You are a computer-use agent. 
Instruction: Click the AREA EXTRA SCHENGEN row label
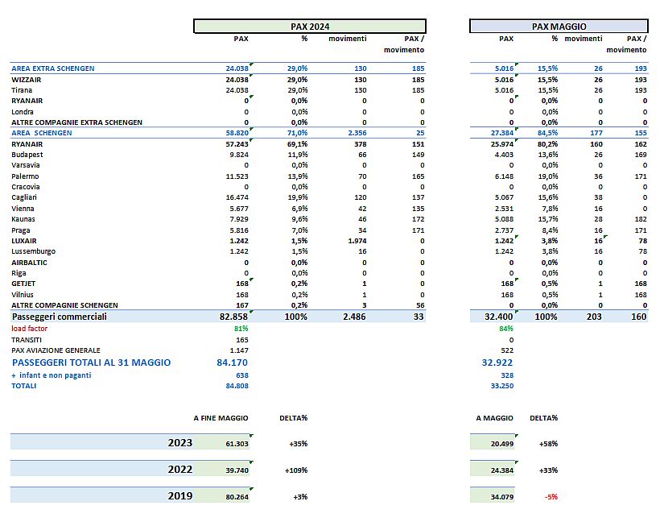click(x=53, y=68)
